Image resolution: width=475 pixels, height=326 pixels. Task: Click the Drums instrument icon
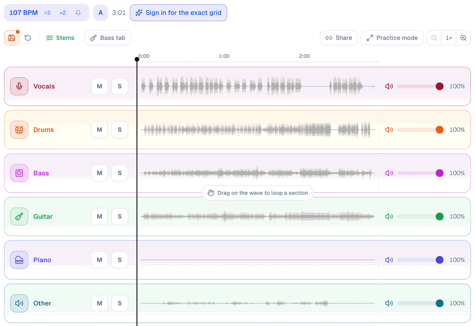point(19,130)
